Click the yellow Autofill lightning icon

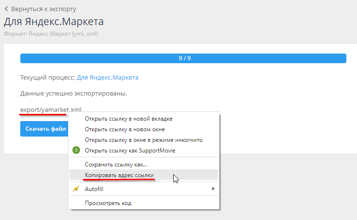(76, 189)
